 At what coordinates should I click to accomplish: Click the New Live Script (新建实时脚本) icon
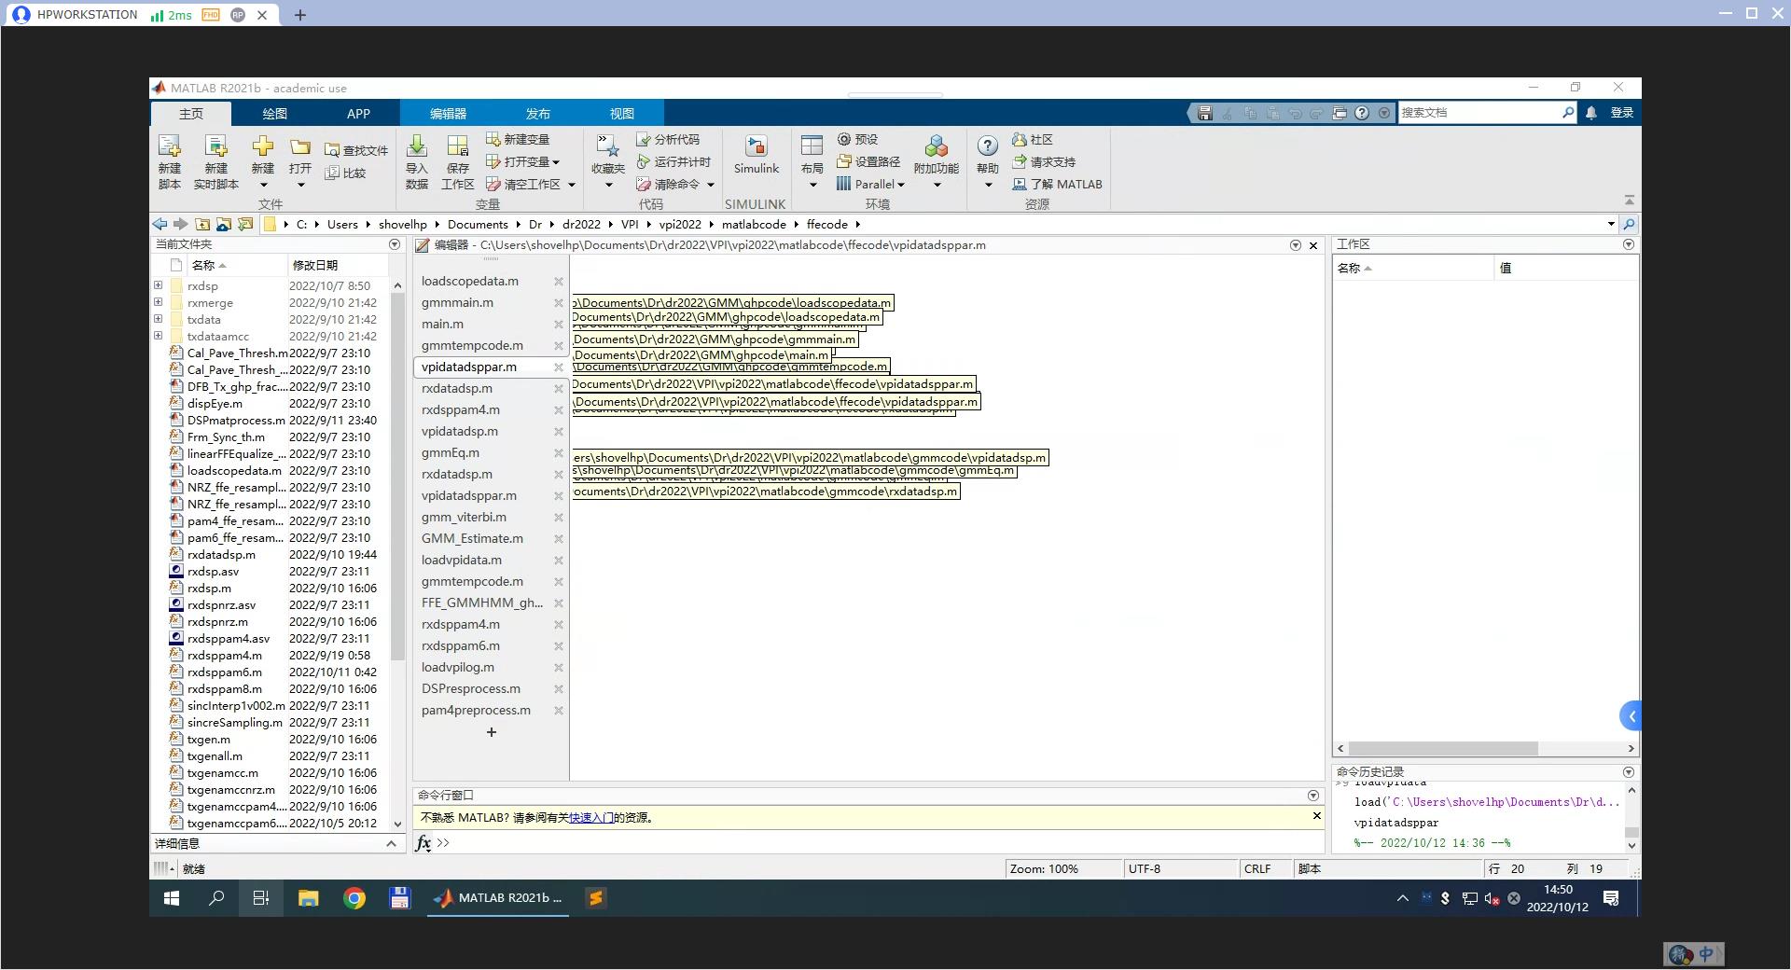coord(215,146)
